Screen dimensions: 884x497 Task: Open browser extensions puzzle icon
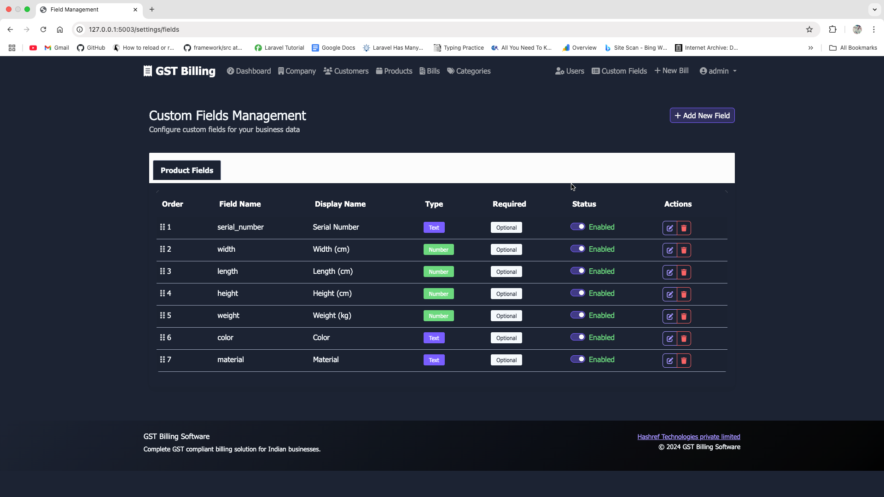(x=832, y=29)
